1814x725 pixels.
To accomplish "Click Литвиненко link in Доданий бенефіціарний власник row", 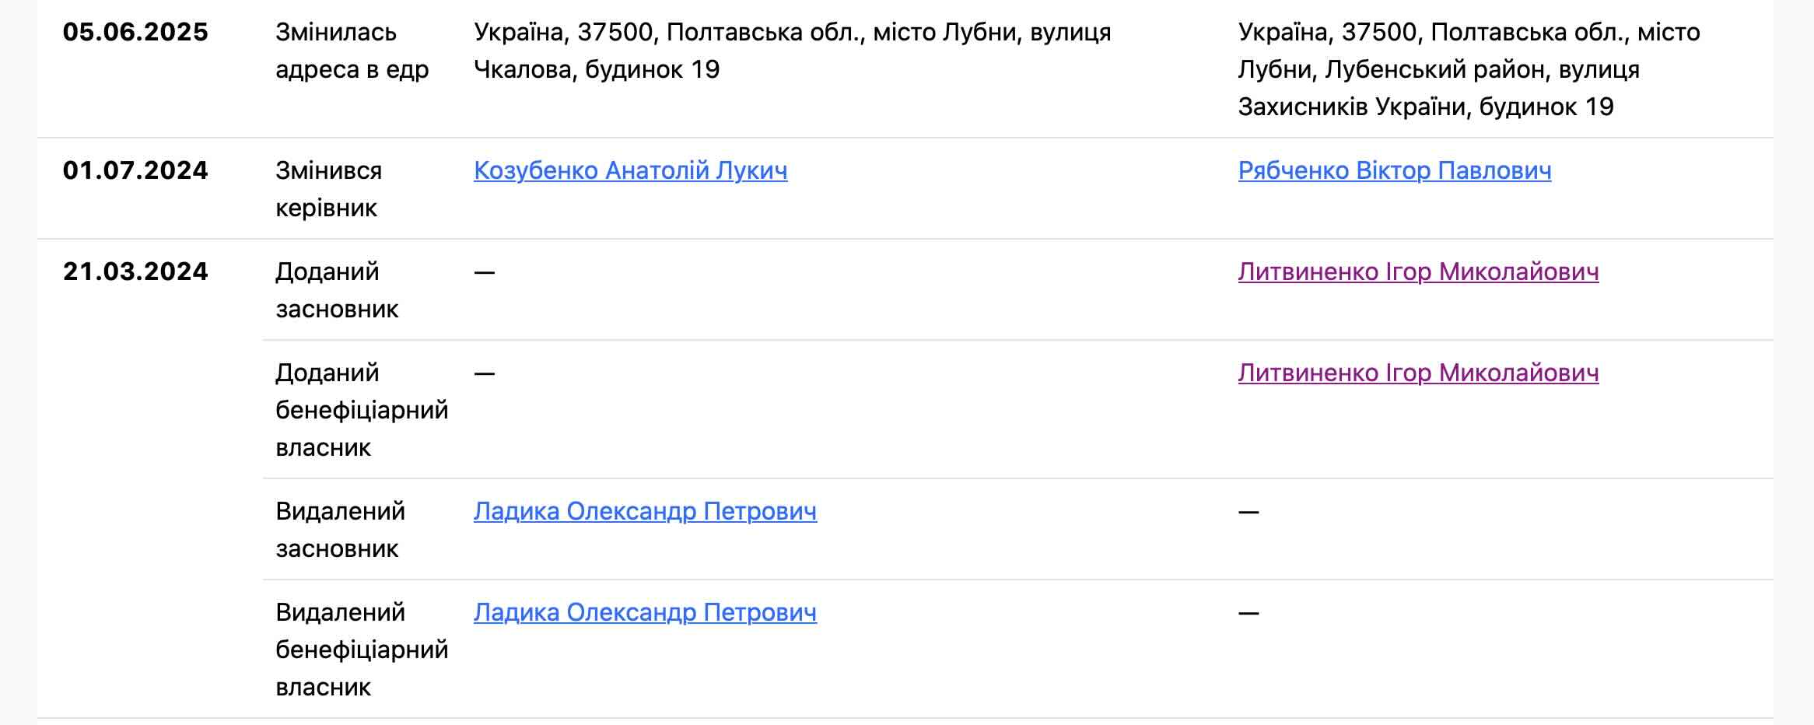I will (1418, 373).
